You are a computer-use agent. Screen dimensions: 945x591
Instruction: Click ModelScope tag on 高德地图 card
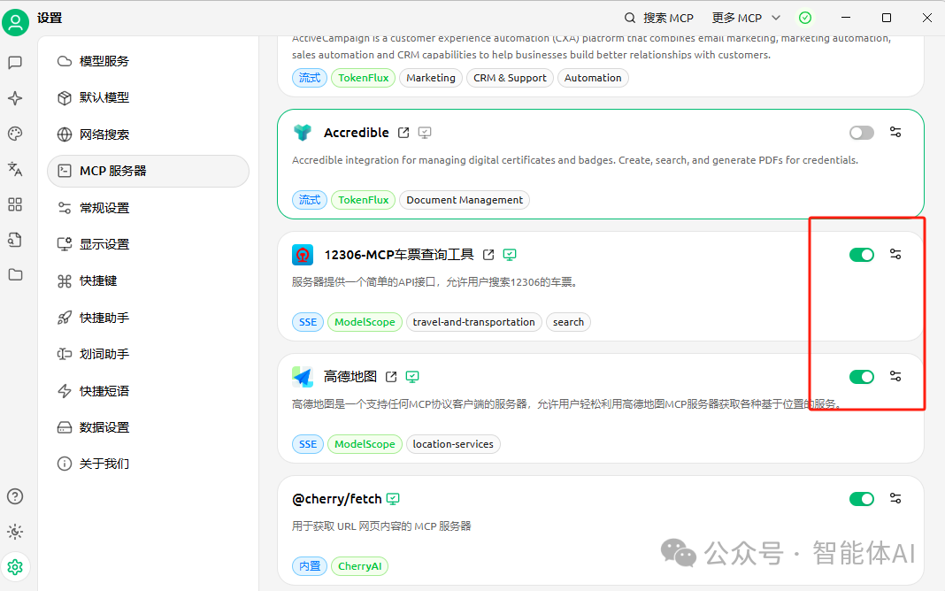click(x=365, y=445)
